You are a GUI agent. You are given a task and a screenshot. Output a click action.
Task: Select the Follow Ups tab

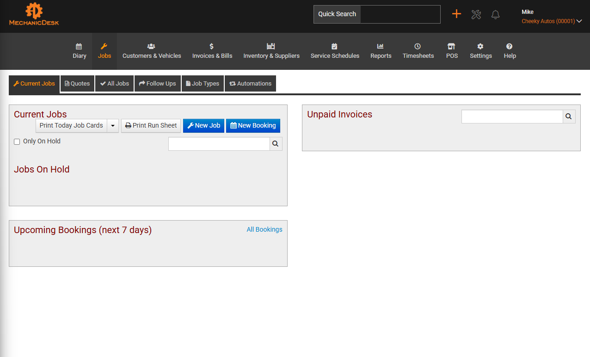pos(157,83)
